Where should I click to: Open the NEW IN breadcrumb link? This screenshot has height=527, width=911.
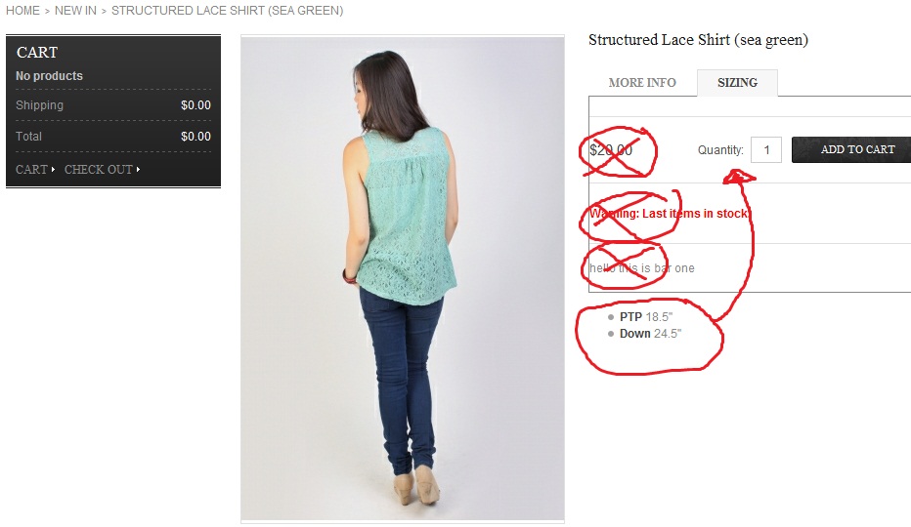click(75, 11)
